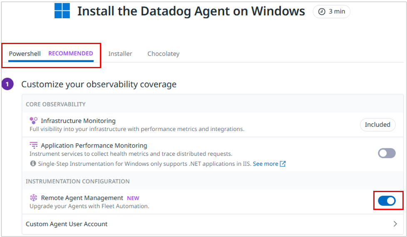Screen dimensions: 407x237
Task: Click the clock icon in the 3 min badge
Action: (322, 12)
